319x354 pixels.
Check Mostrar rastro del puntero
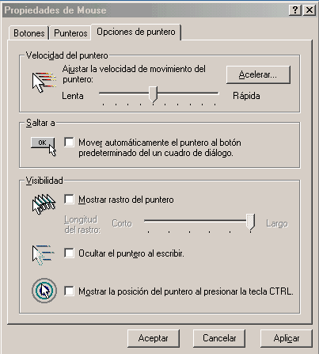69,199
